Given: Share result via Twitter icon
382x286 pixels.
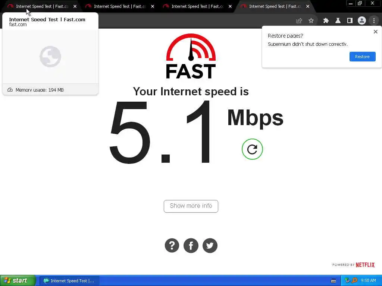Looking at the screenshot, I should 210,245.
